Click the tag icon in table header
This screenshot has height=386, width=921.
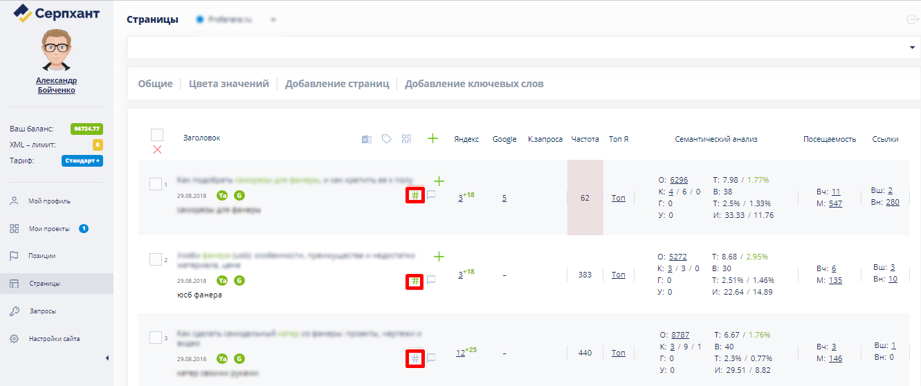pyautogui.click(x=387, y=139)
